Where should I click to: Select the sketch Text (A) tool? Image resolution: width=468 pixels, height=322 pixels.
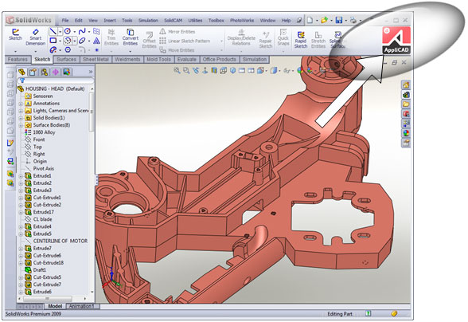(96, 41)
